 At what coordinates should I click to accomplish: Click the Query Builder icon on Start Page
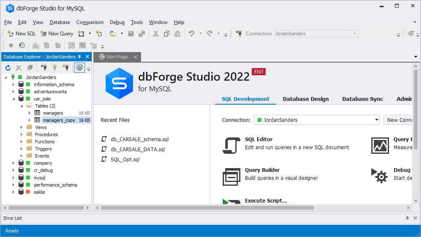tap(232, 176)
